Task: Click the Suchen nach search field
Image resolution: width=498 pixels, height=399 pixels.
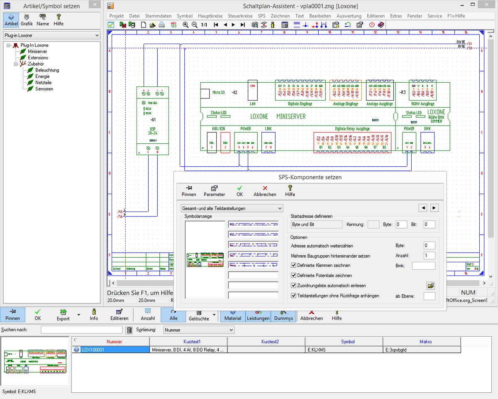Action: [x=81, y=330]
